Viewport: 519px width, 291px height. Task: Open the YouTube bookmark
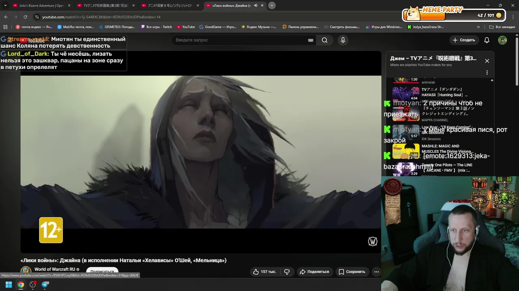click(x=186, y=27)
